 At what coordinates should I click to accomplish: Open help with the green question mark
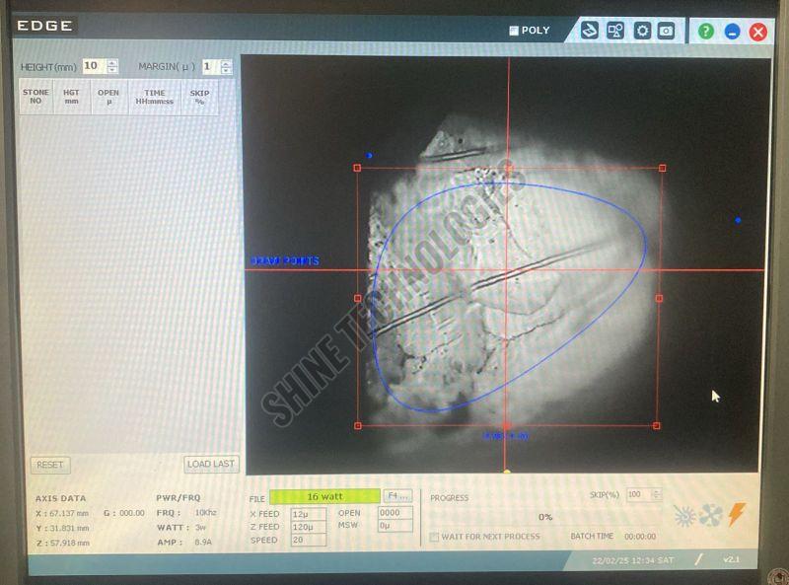click(x=706, y=31)
